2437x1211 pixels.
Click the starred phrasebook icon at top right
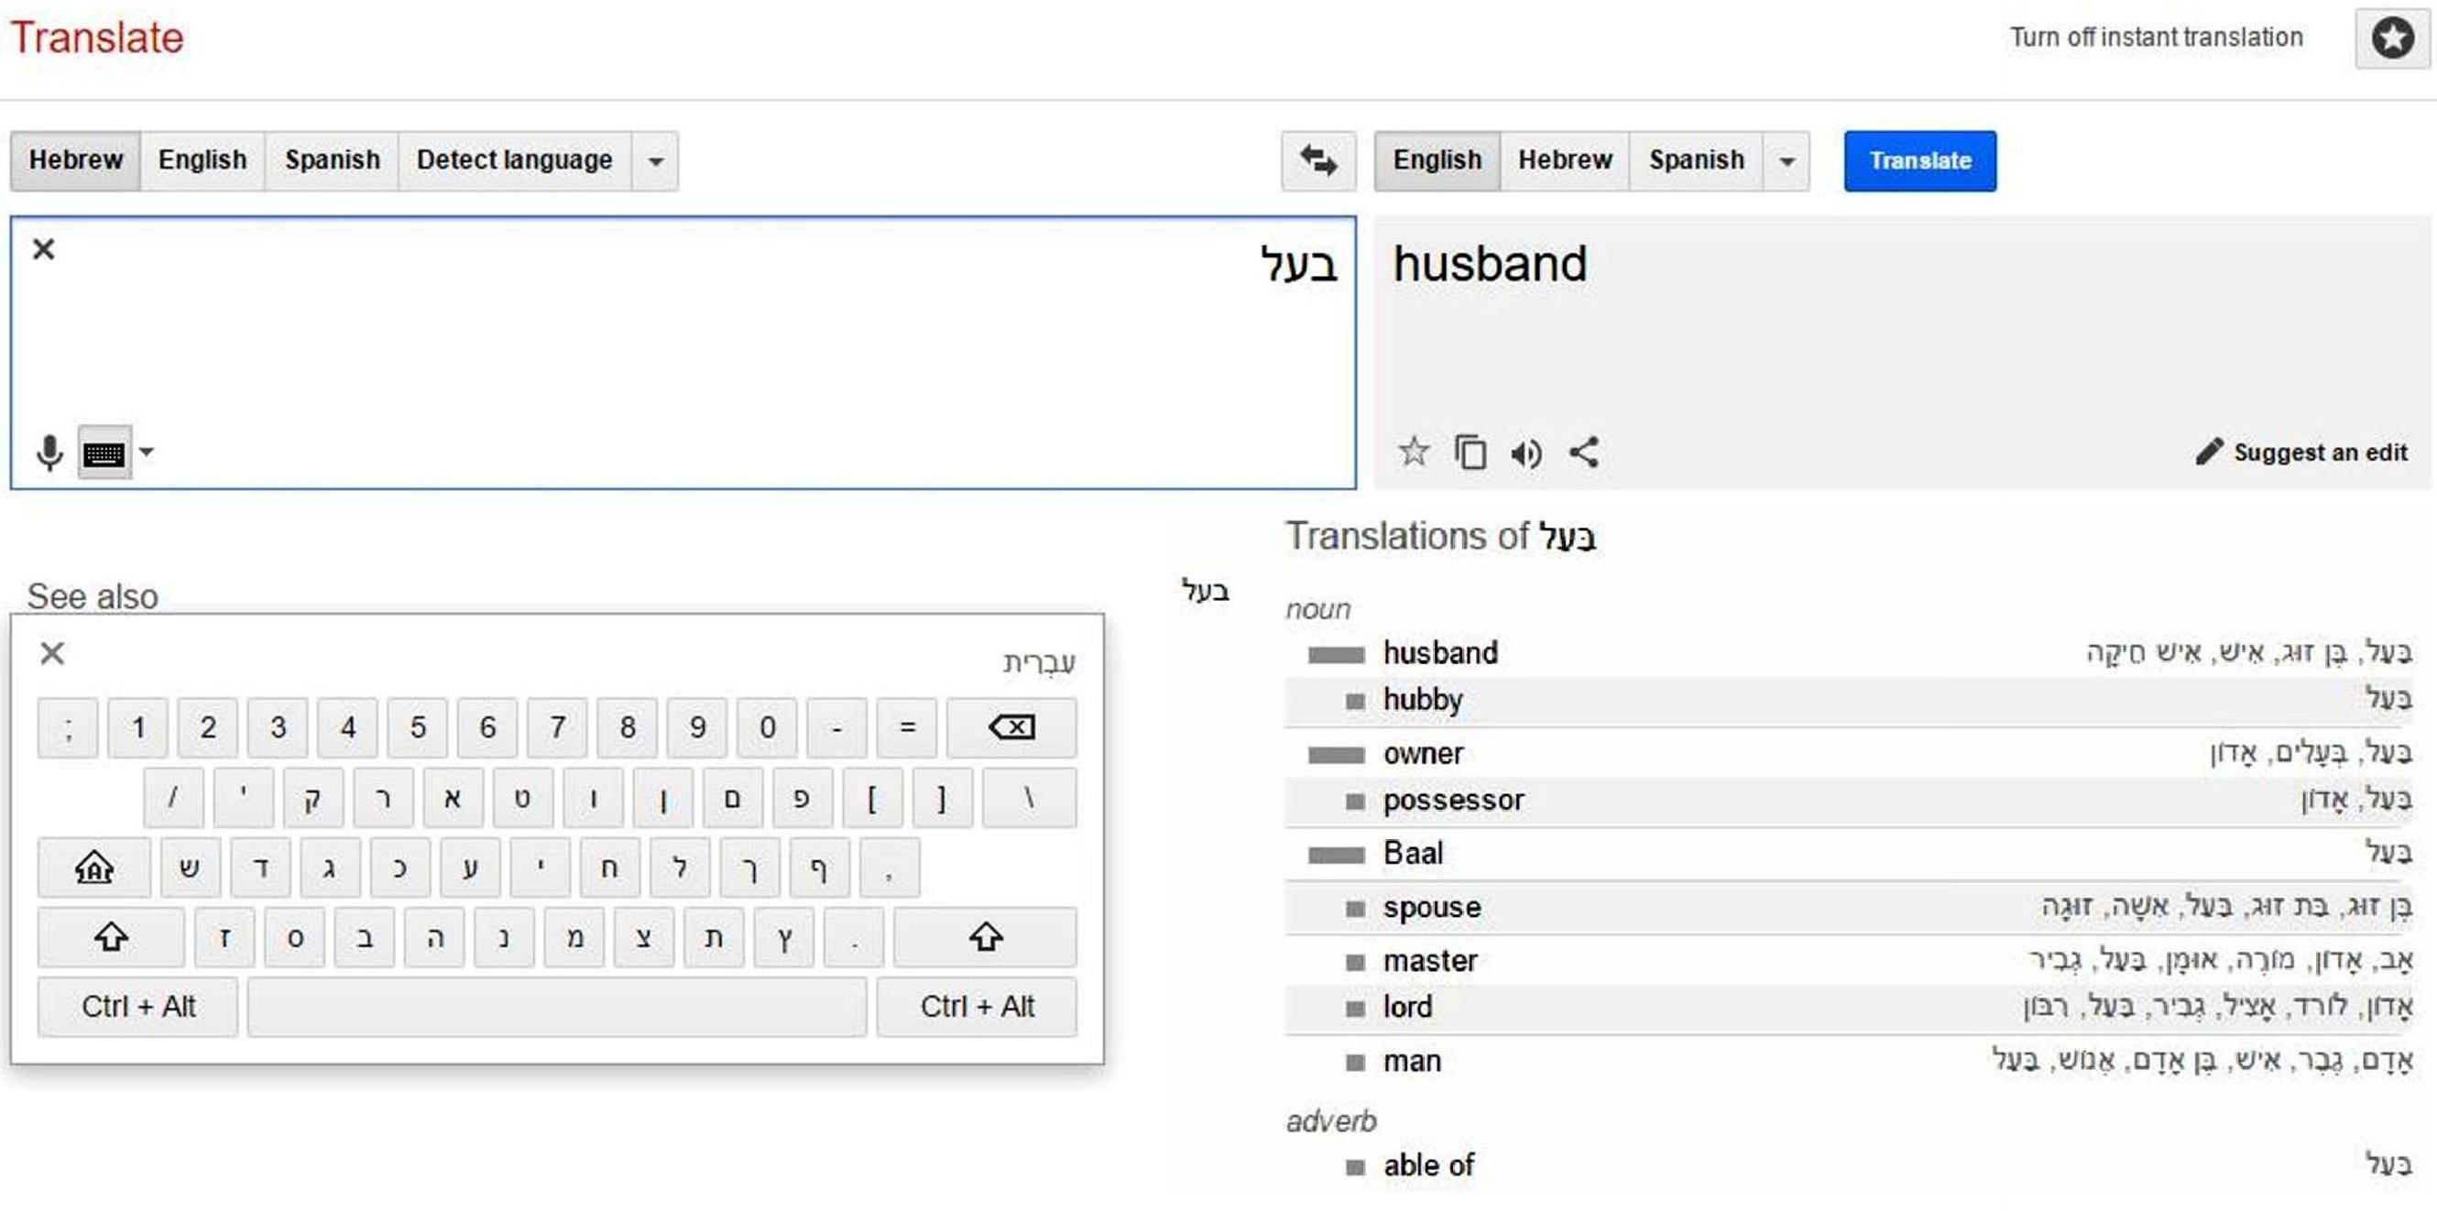pyautogui.click(x=2391, y=38)
